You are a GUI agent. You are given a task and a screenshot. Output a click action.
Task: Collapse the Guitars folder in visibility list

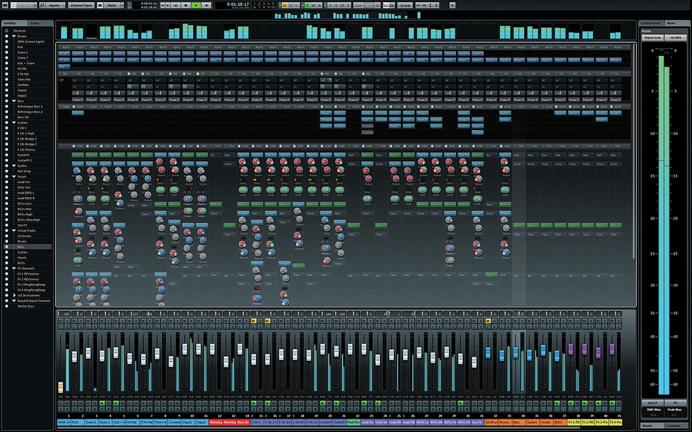pyautogui.click(x=14, y=122)
